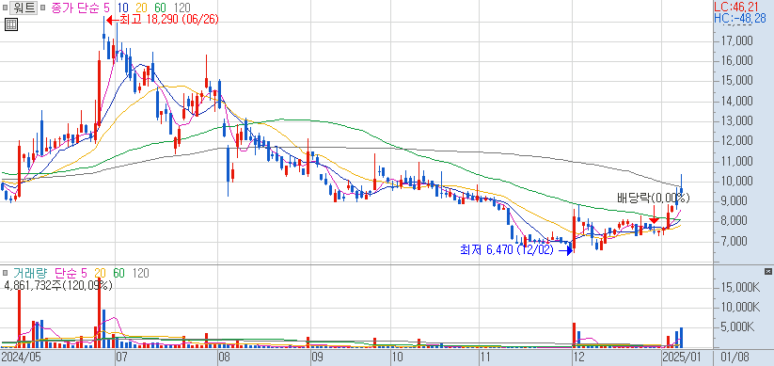Click the 17,000 price axis label
Viewport: 774px width, 366px height.
coord(736,40)
